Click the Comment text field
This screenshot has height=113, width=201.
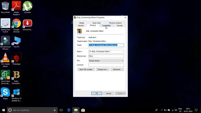pos(106,65)
